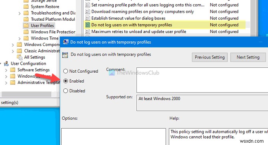Select 'Set roaming profile path for all users' policy
268x145 pixels.
(148, 5)
